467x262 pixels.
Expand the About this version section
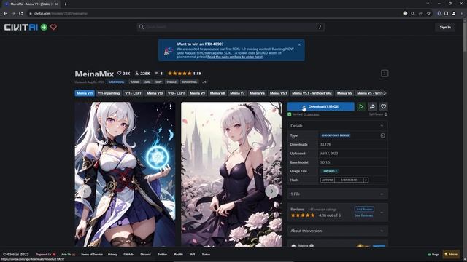click(337, 231)
